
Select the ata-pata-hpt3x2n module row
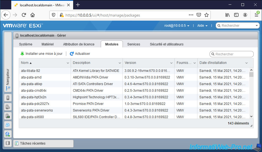click(134, 97)
